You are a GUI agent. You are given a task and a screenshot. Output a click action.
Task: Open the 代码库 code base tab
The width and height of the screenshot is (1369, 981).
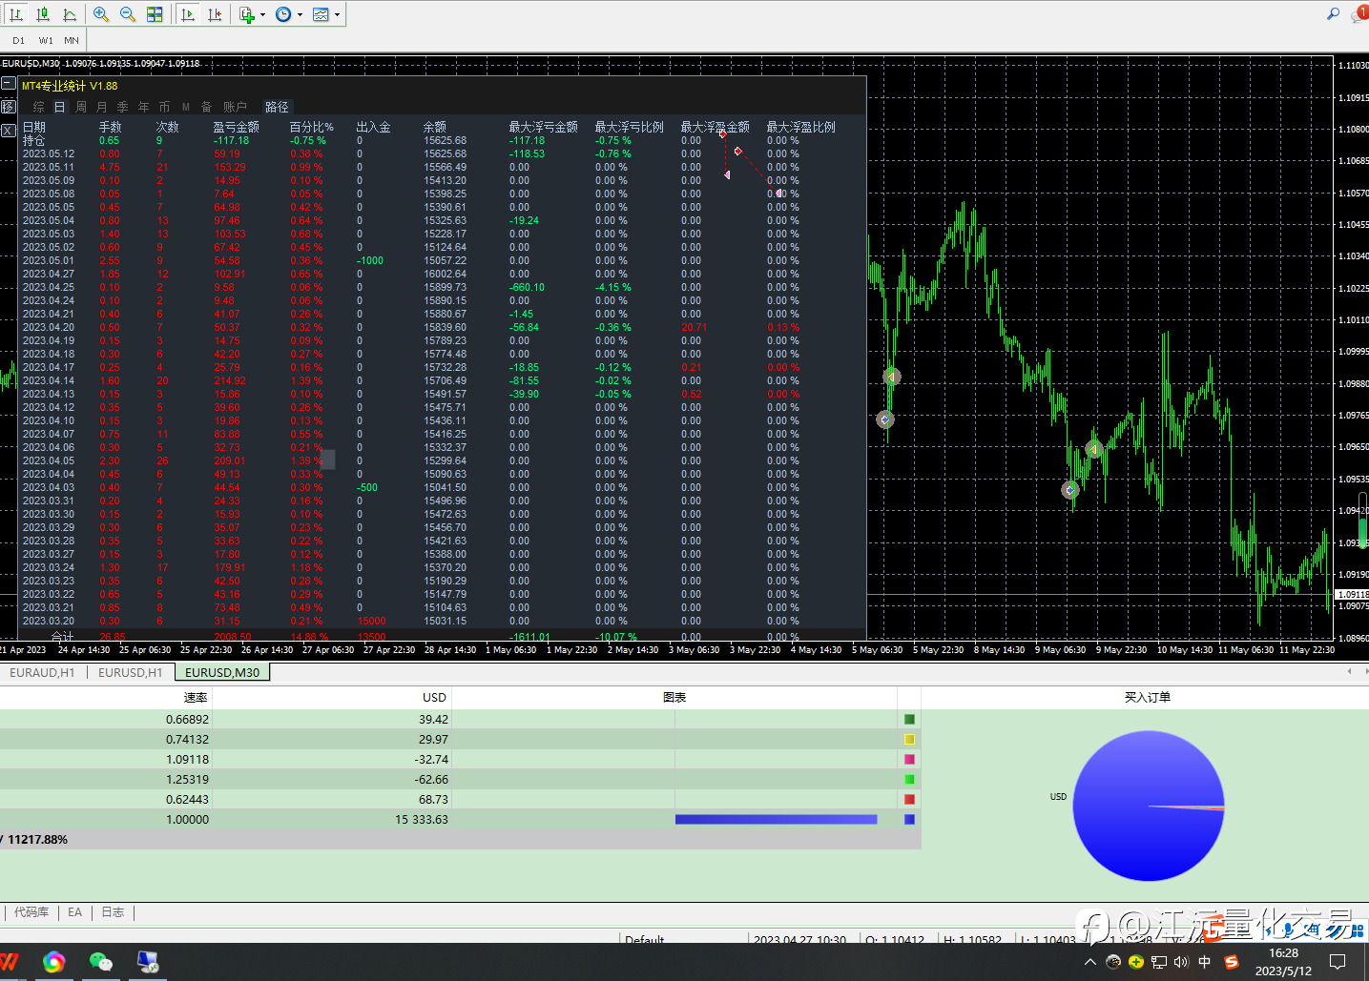pyautogui.click(x=31, y=912)
